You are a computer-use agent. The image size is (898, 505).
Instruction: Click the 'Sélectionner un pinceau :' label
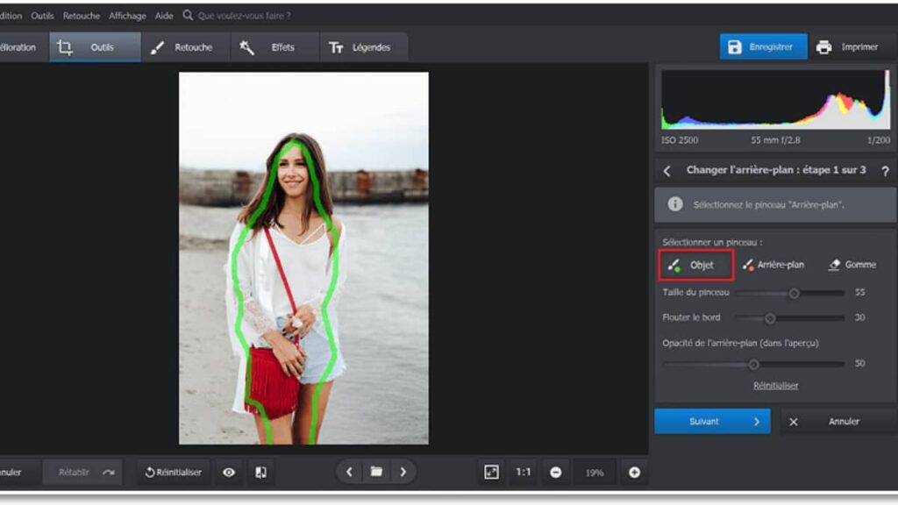pyautogui.click(x=712, y=242)
